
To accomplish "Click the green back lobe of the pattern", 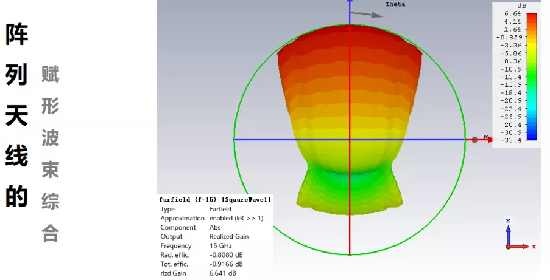I will tap(350, 191).
